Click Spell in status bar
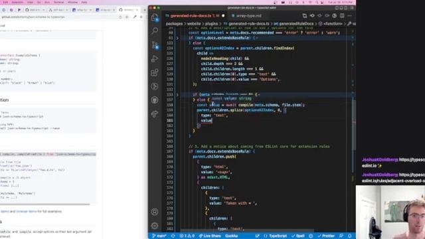 298,236
